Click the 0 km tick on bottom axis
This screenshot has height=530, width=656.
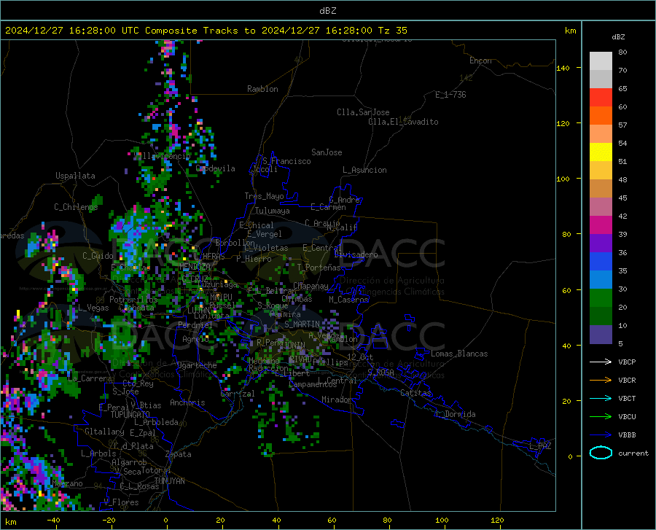[x=166, y=520]
